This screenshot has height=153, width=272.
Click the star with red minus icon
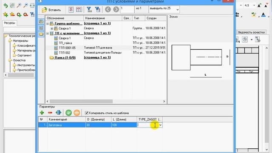click(12, 14)
